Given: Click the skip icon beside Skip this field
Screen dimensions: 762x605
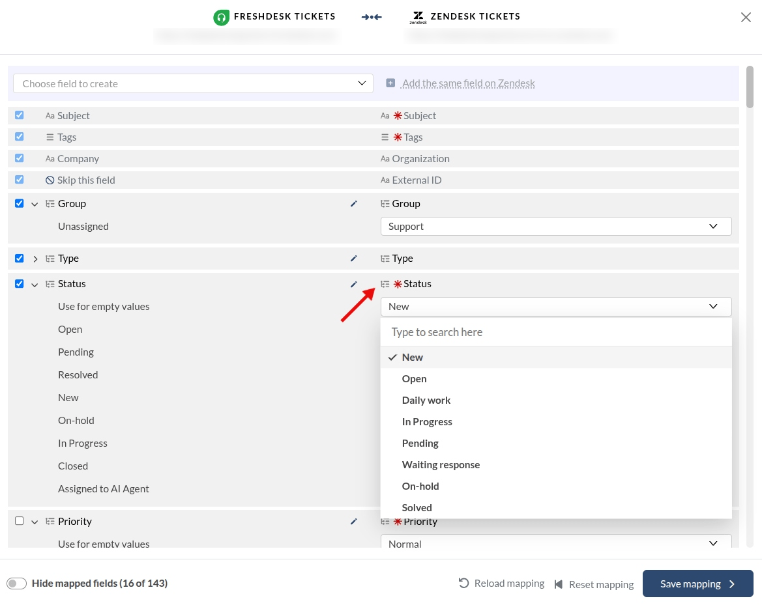Looking at the screenshot, I should coord(50,180).
